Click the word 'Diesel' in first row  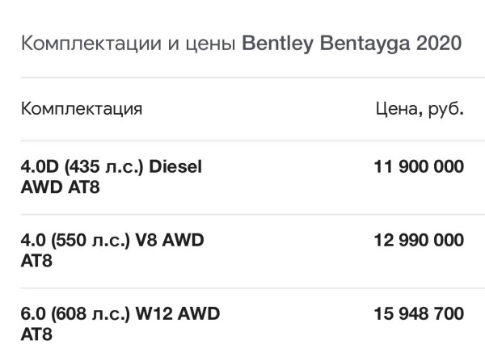(x=175, y=166)
